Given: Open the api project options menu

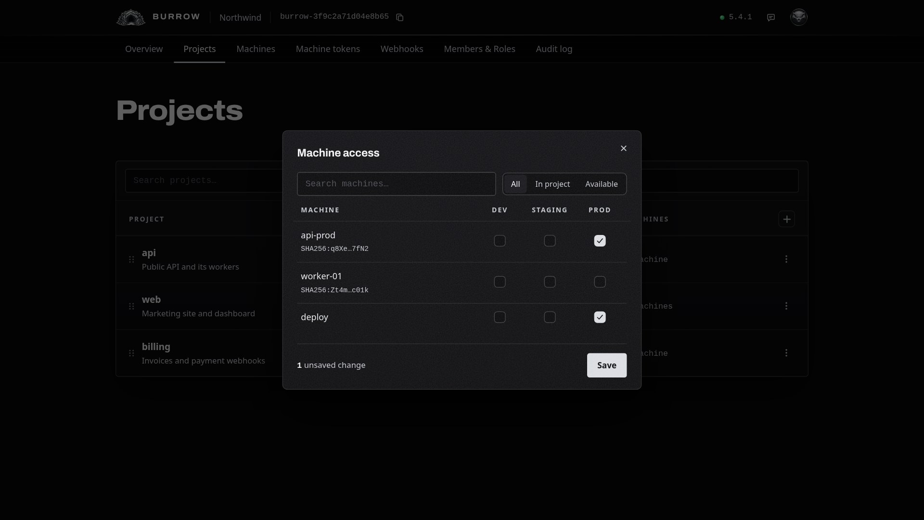Looking at the screenshot, I should click(786, 259).
